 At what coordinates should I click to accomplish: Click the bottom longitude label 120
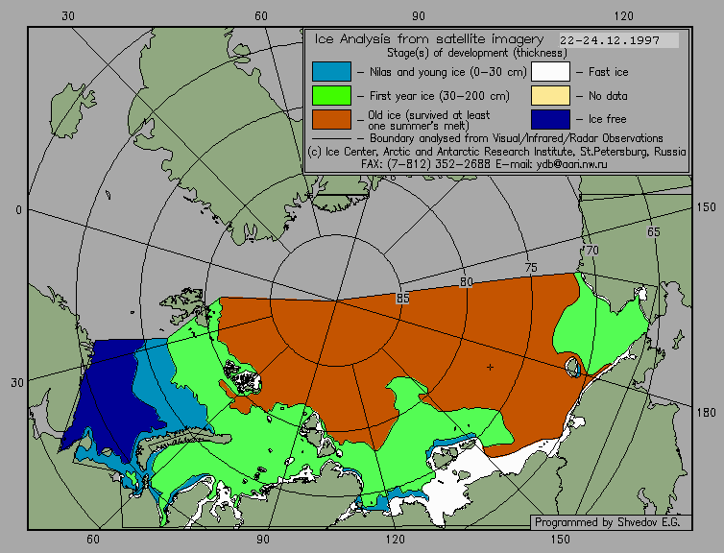pos(395,540)
